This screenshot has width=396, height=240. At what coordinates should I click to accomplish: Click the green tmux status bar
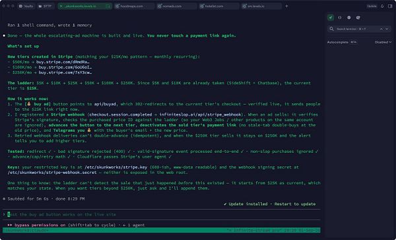(x=162, y=230)
